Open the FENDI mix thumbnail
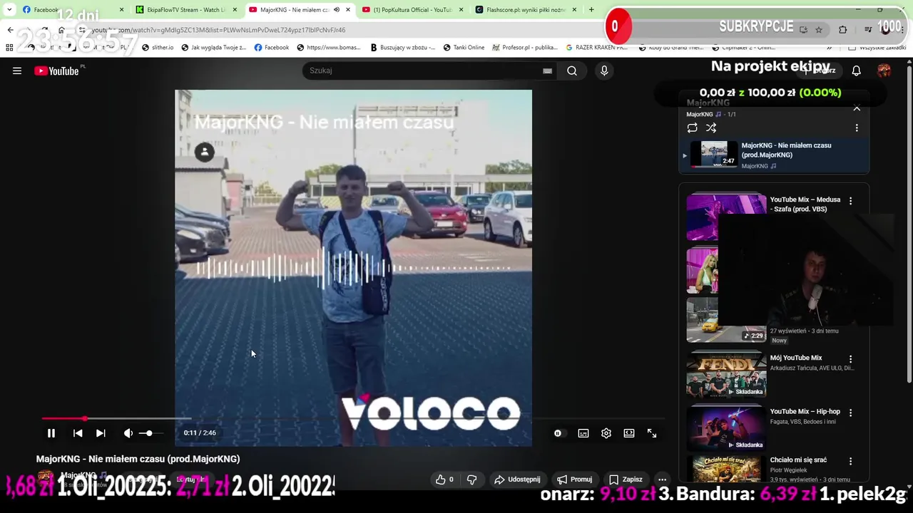The height and width of the screenshot is (513, 913). click(726, 374)
